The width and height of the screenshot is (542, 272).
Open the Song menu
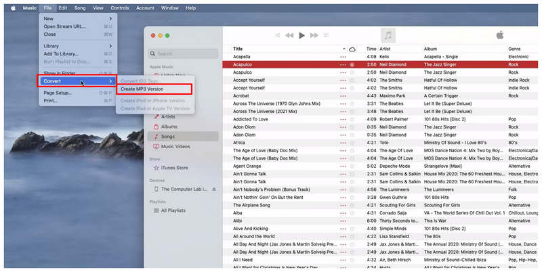click(80, 8)
